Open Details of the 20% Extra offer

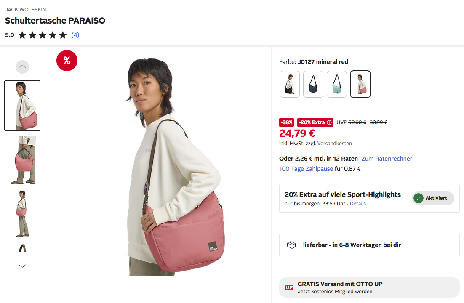click(358, 204)
